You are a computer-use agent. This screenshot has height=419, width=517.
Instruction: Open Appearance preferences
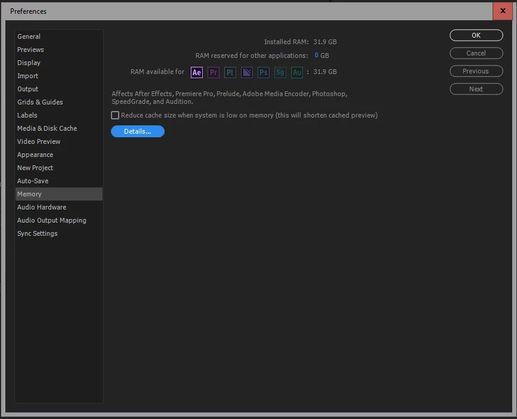tap(59, 155)
